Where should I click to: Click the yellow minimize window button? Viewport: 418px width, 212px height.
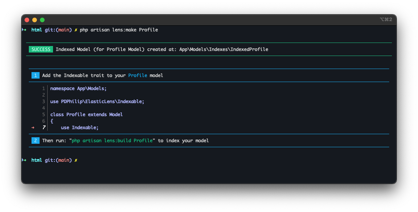point(35,20)
